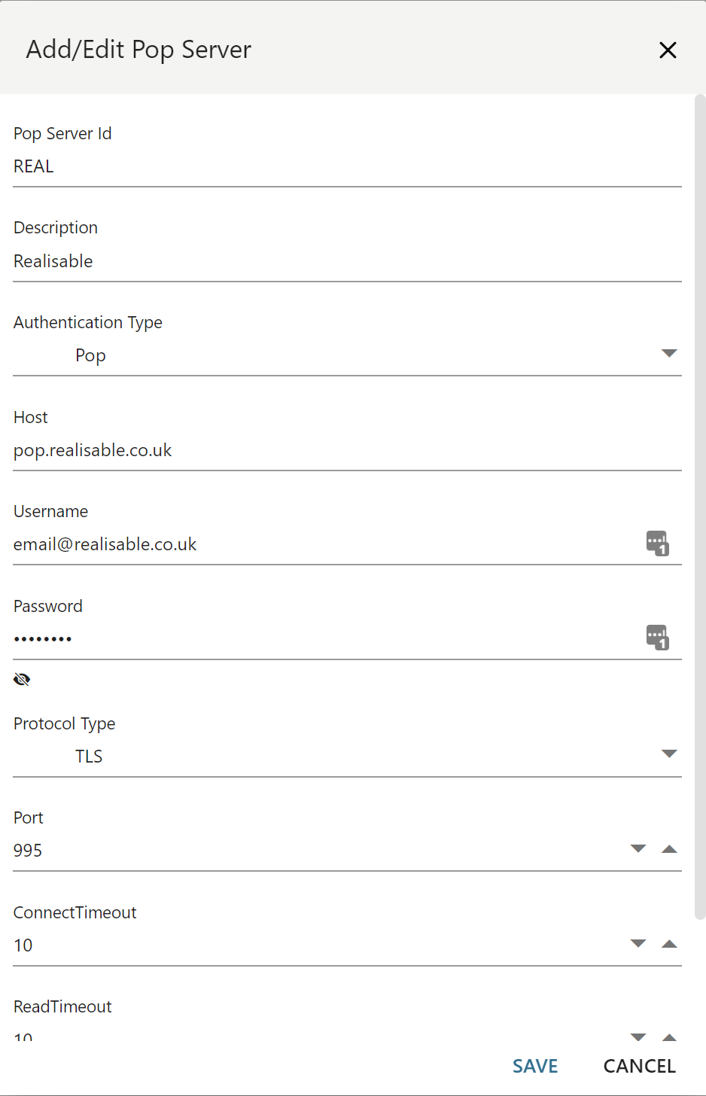This screenshot has height=1096, width=706.
Task: Click the password manager icon in Username field
Action: pos(657,543)
